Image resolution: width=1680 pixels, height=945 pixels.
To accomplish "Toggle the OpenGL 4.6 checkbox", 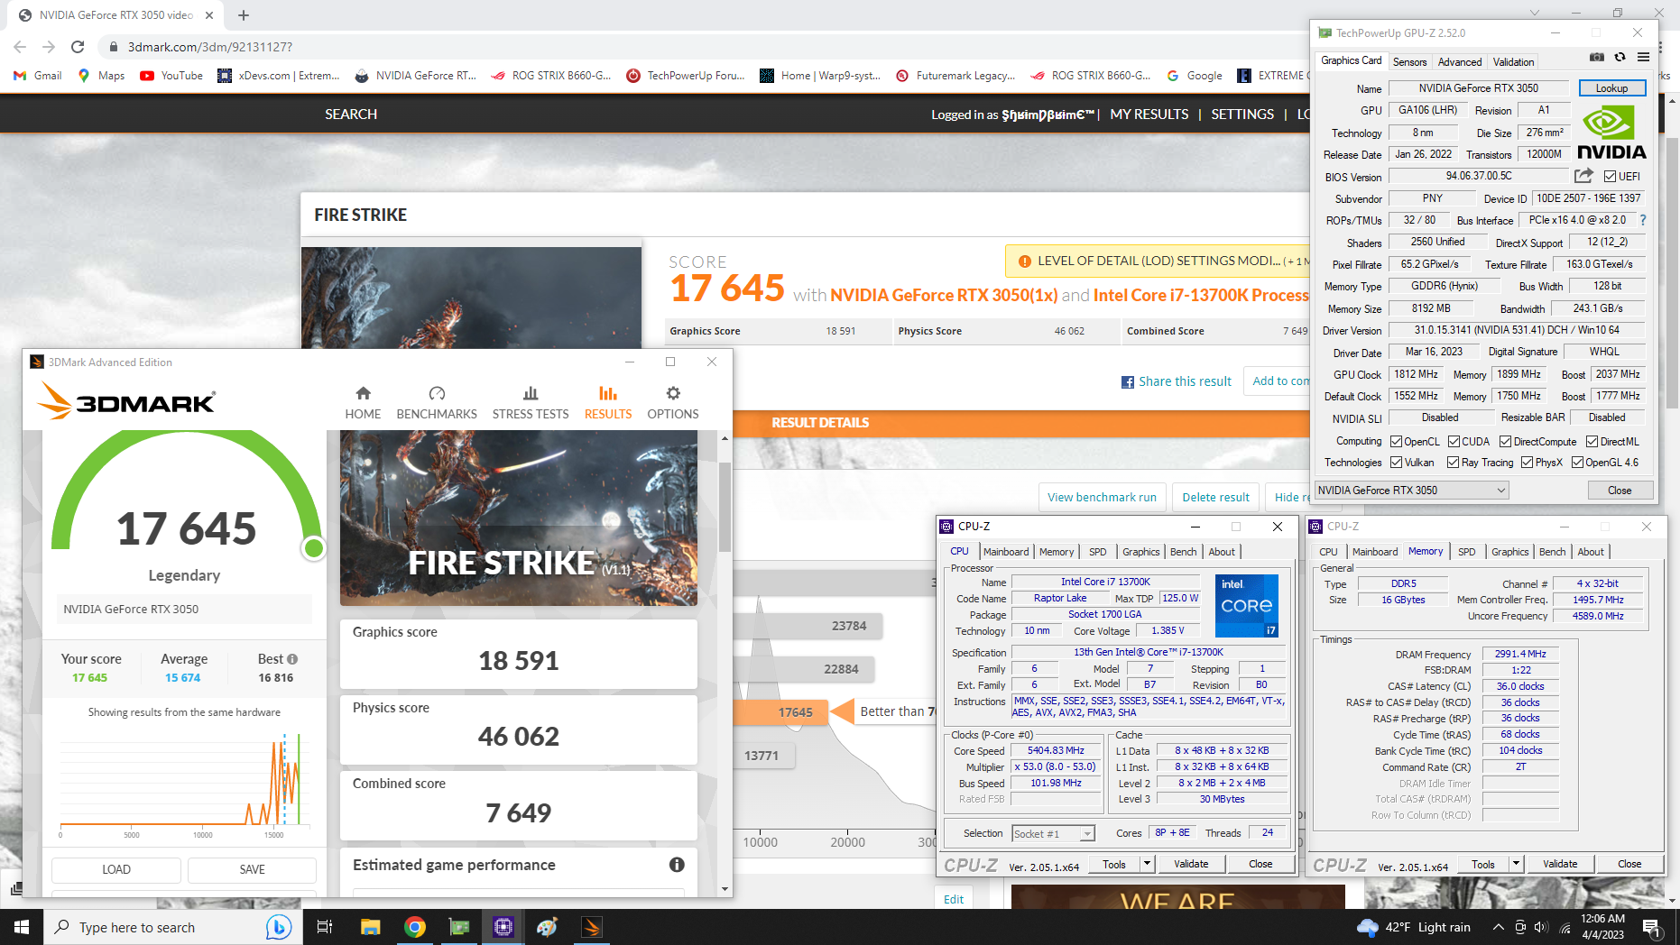I will 1577,463.
